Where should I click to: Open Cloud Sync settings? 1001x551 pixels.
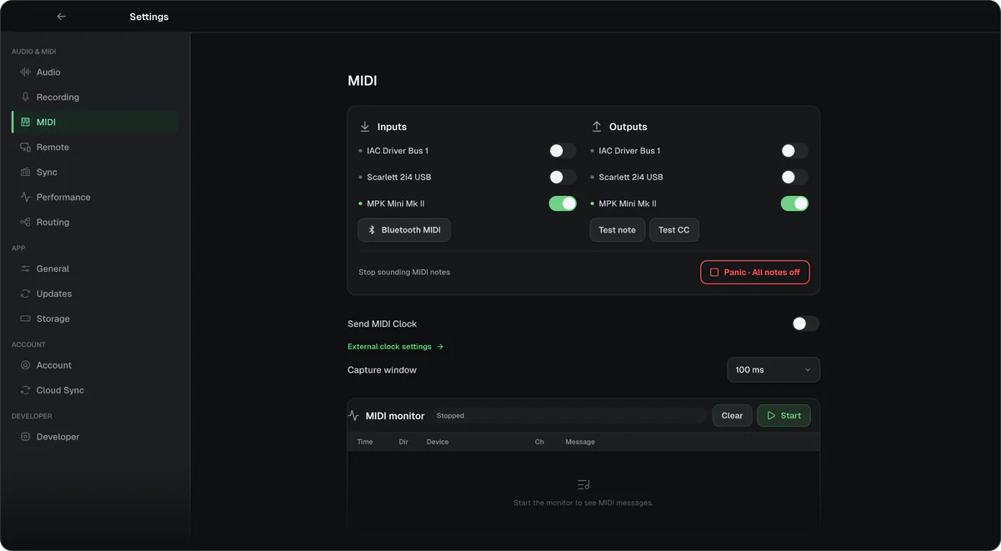(x=95, y=391)
